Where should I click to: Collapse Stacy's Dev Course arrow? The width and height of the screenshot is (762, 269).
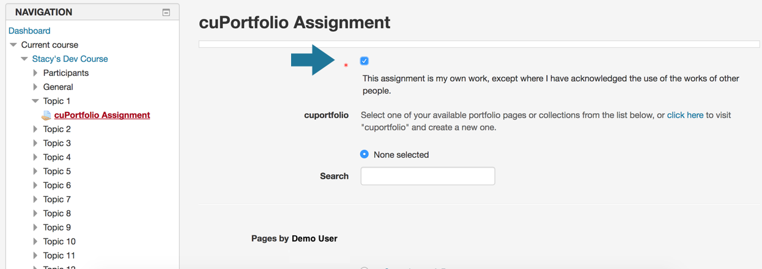24,59
